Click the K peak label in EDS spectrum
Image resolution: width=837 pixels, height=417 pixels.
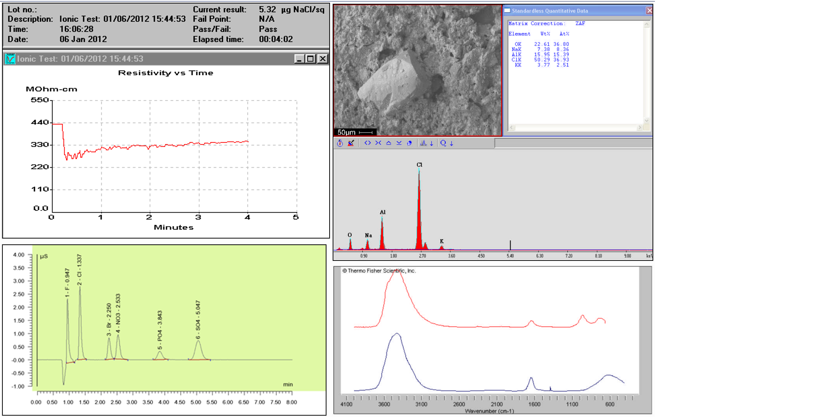[x=442, y=241]
